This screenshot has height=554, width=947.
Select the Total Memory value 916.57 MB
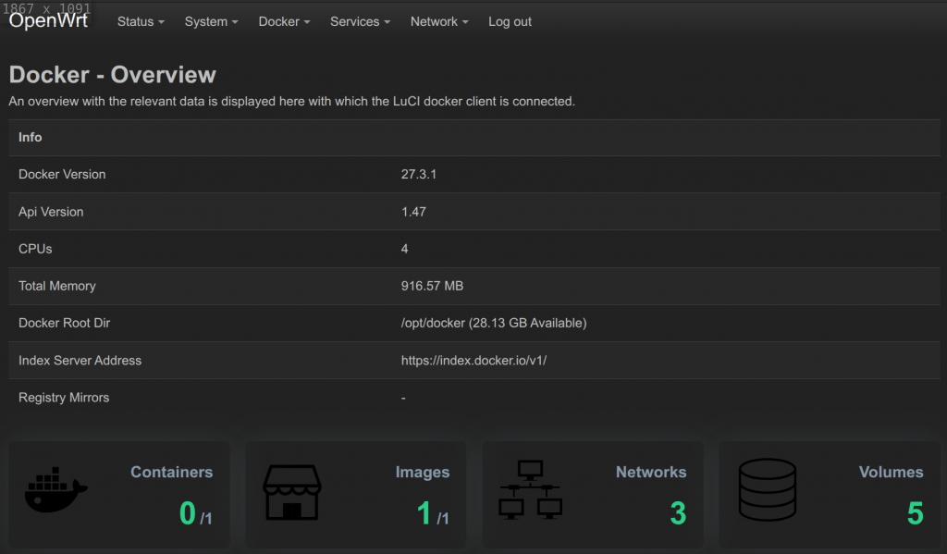pyautogui.click(x=432, y=287)
